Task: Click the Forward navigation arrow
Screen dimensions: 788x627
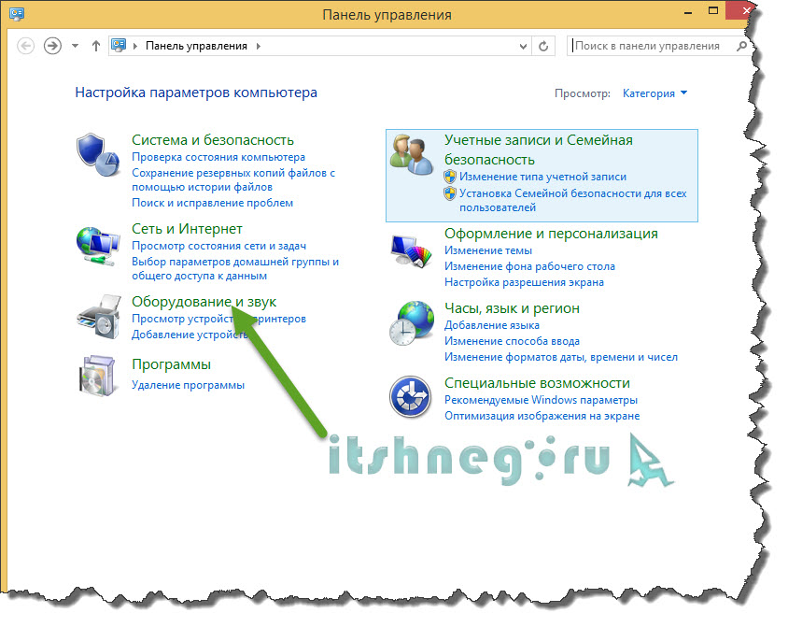Action: coord(52,47)
